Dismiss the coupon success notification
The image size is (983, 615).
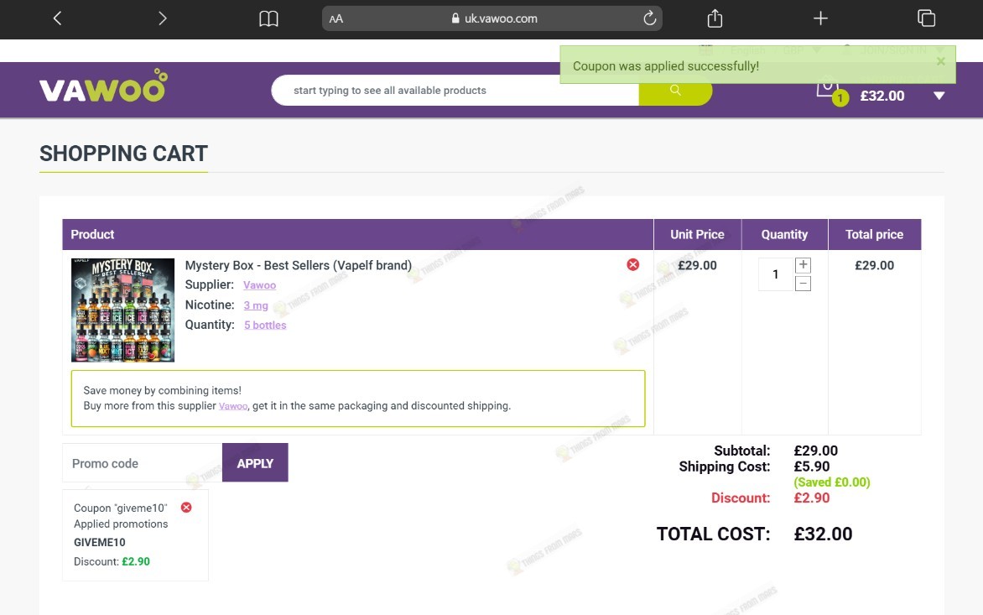point(940,61)
